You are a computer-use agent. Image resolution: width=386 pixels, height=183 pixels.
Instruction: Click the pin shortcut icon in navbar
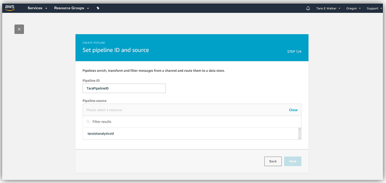[x=98, y=8]
